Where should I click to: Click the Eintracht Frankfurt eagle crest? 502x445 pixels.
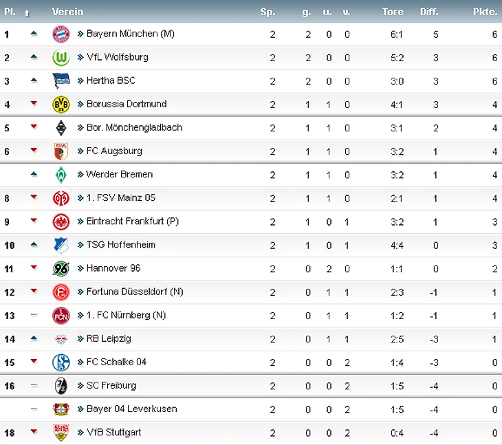(x=61, y=221)
